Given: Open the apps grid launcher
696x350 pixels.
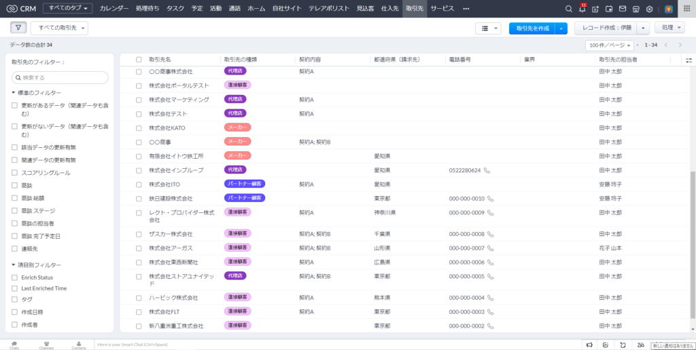Looking at the screenshot, I should pos(686,9).
